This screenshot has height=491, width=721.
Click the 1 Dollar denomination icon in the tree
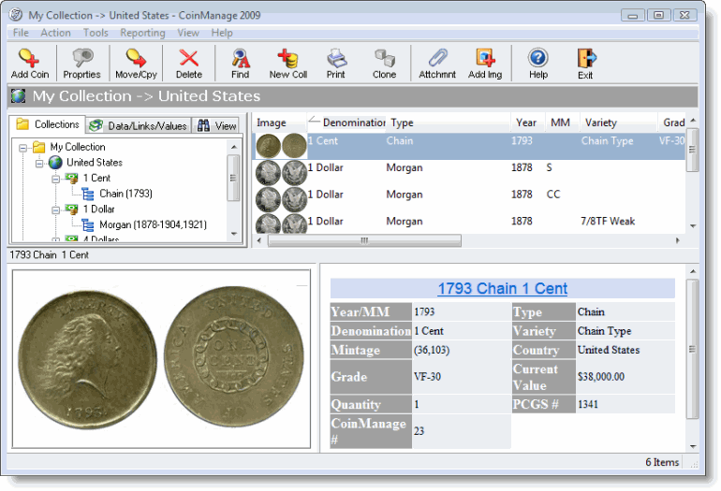pos(72,209)
